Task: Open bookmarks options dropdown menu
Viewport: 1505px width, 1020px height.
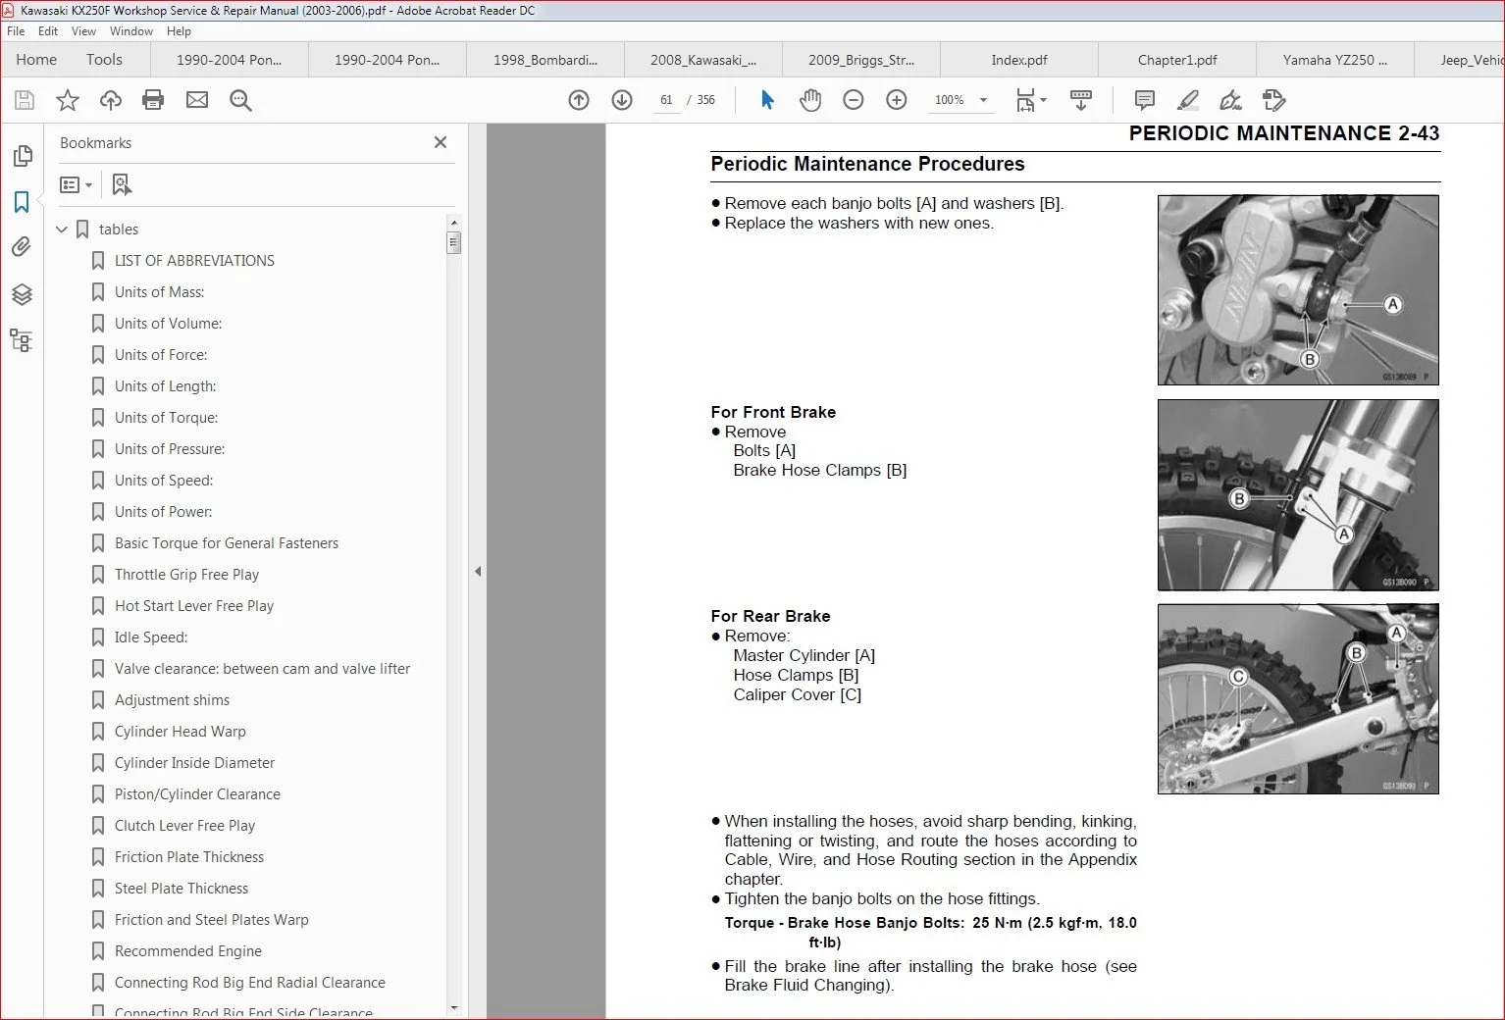Action: click(76, 184)
